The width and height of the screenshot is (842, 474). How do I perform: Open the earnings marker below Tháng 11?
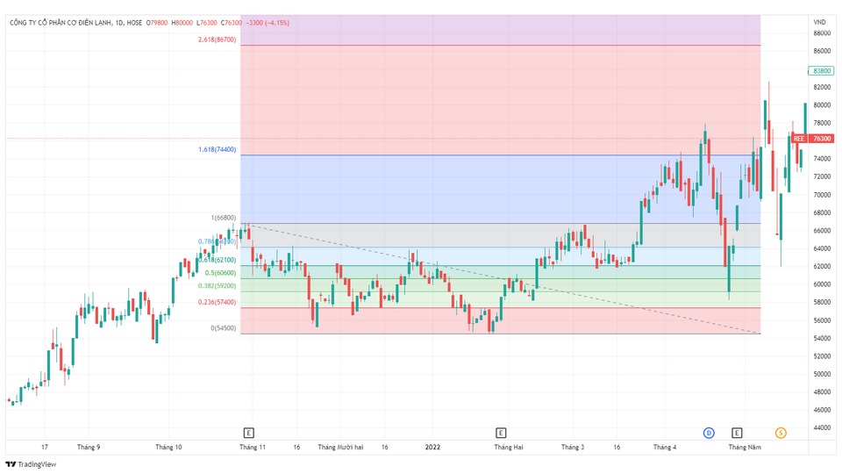point(249,433)
